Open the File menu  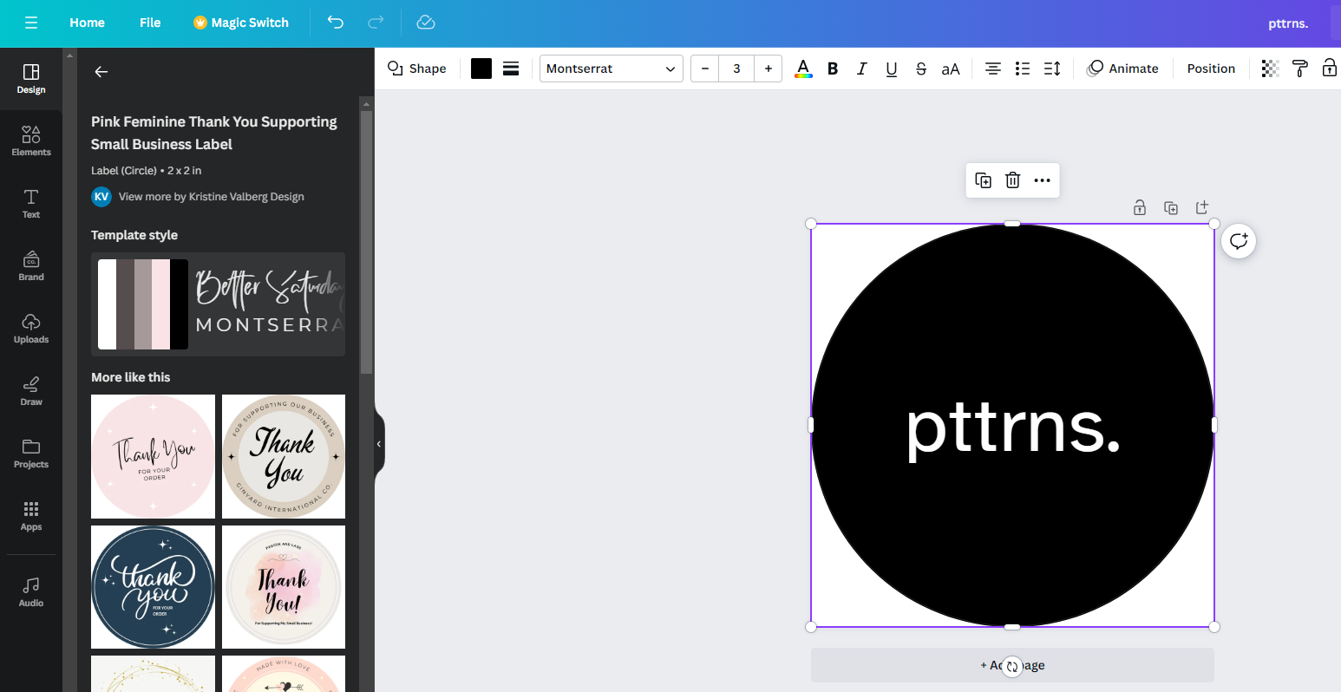150,23
